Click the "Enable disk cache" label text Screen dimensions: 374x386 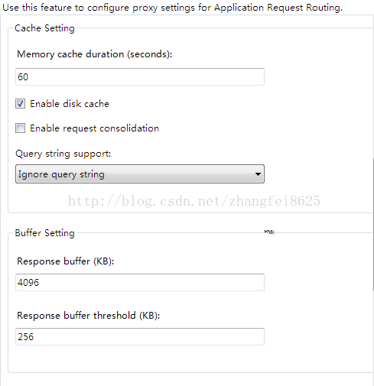pos(70,104)
